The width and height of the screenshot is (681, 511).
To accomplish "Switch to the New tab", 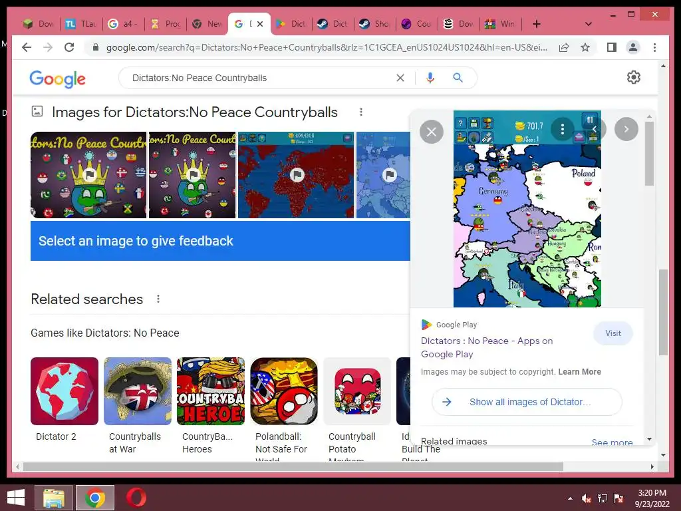I will [x=208, y=24].
